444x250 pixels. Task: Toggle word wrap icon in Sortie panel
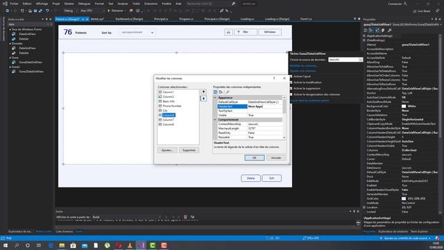pos(193,217)
